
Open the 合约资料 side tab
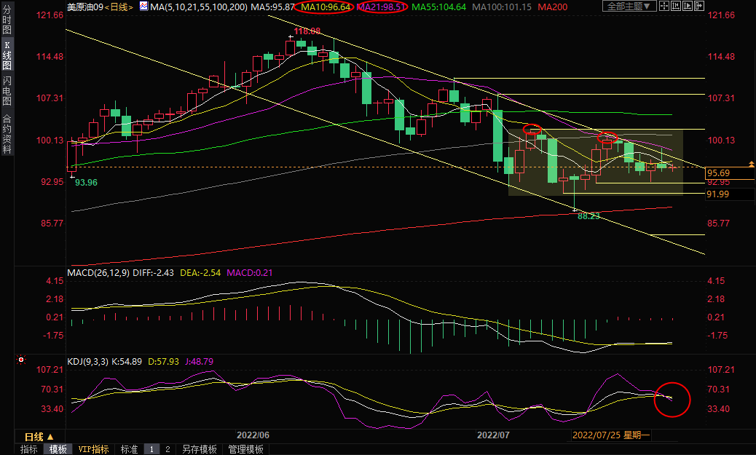tap(7, 133)
